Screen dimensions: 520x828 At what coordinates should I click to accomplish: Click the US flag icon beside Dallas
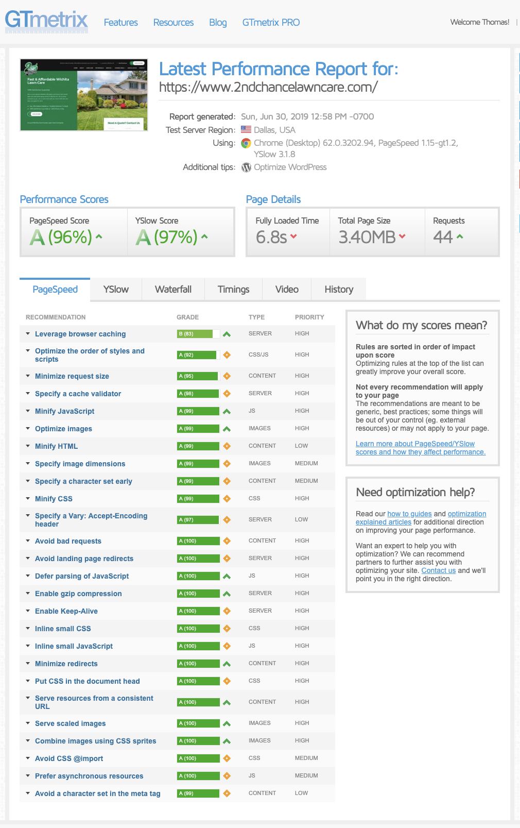pos(246,130)
